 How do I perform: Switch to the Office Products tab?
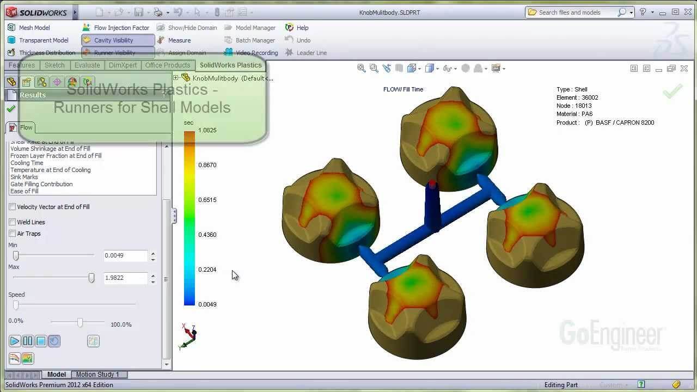(168, 65)
